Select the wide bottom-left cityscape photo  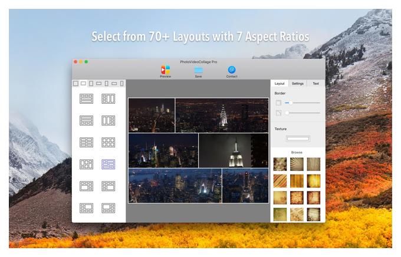[175, 186]
